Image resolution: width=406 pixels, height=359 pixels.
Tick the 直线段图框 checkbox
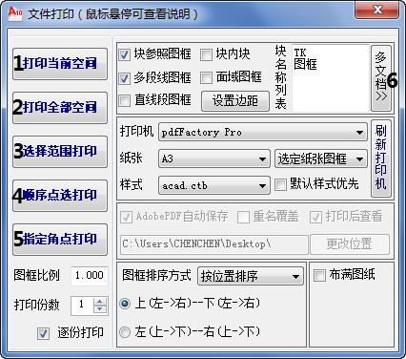tap(124, 100)
